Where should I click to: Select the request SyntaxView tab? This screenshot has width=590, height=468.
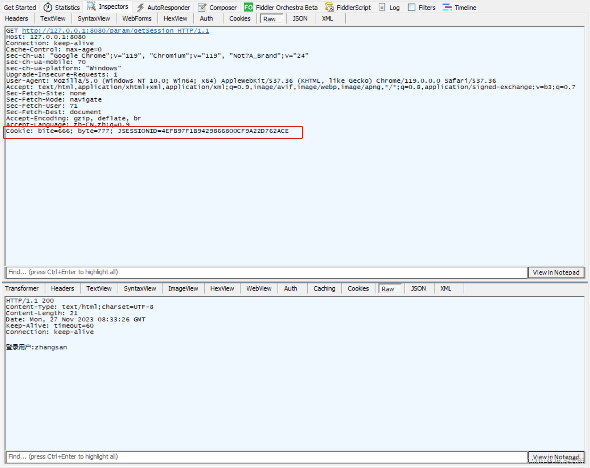[x=94, y=18]
